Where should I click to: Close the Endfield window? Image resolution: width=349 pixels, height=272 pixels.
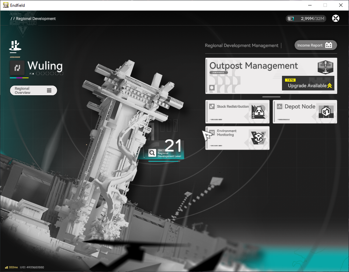click(341, 5)
